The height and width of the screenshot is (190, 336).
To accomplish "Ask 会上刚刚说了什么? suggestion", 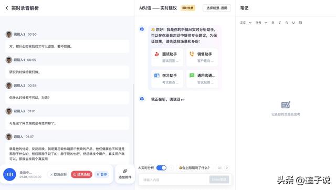I will coord(194,168).
